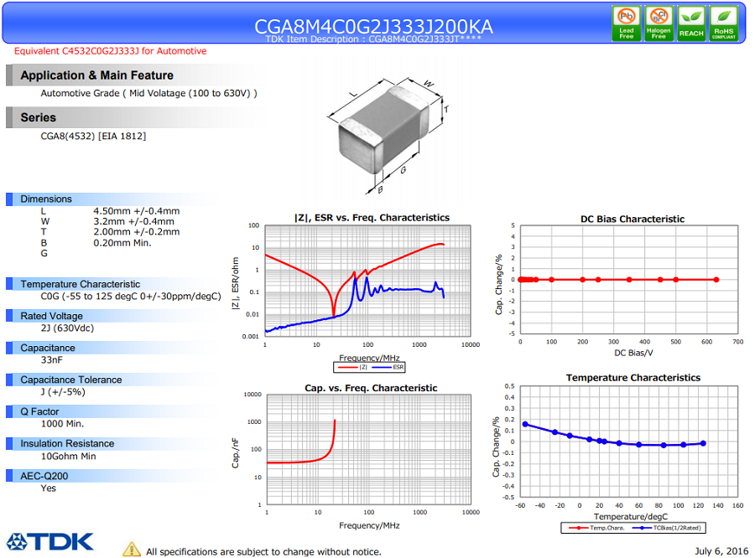Select the J (+/-5%) tolerance value

point(63,392)
